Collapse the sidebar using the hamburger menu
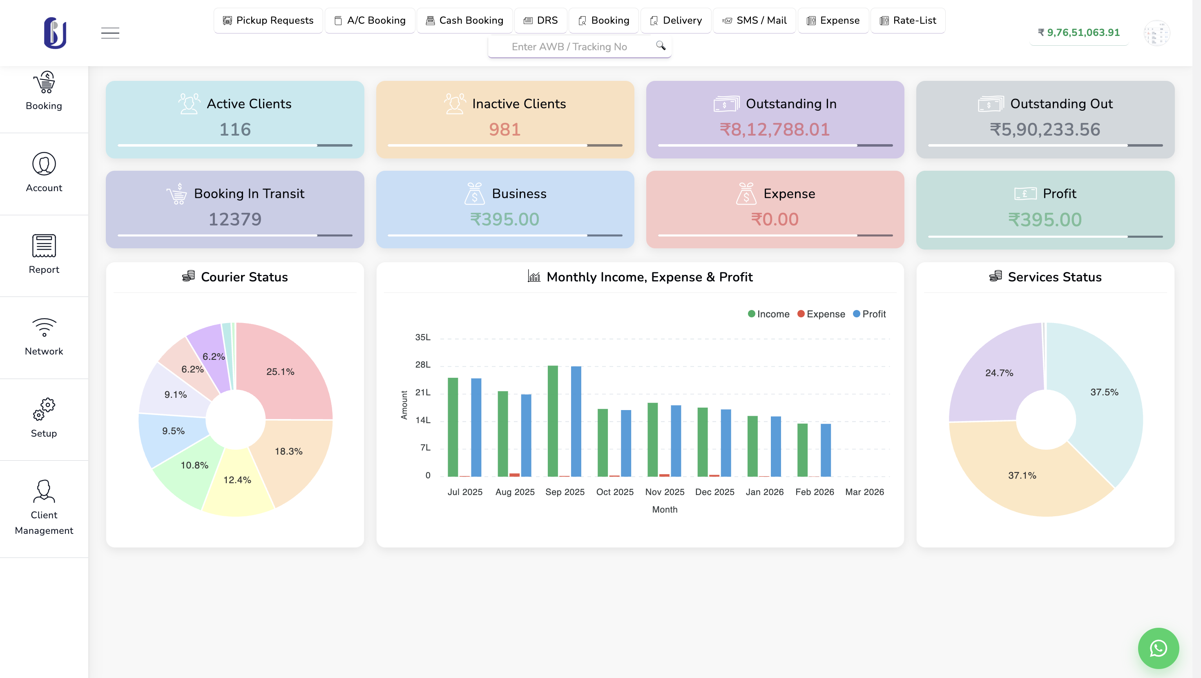 [x=110, y=33]
